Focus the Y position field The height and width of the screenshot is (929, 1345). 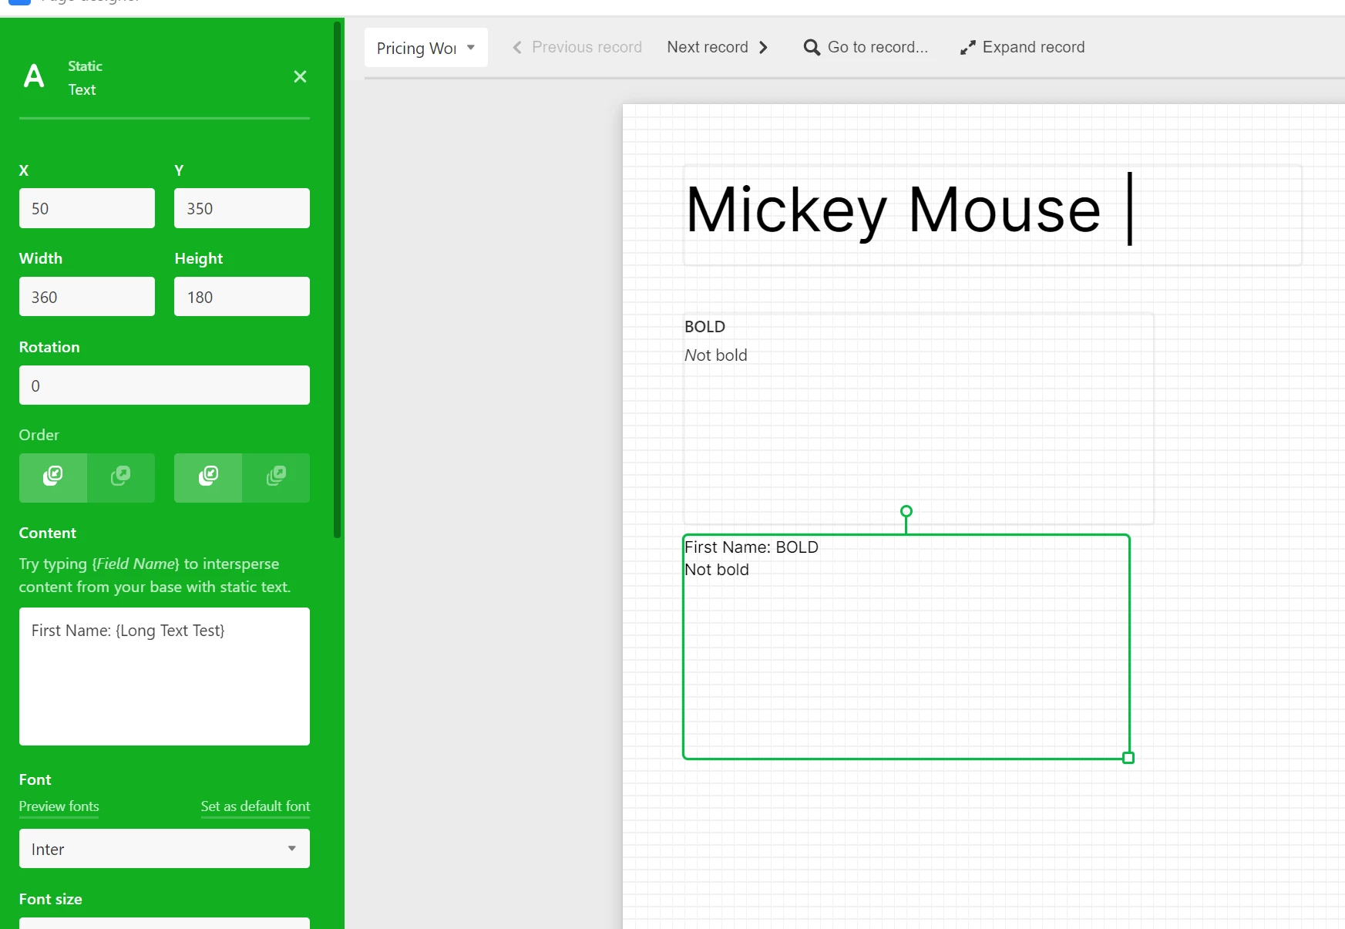tap(242, 208)
